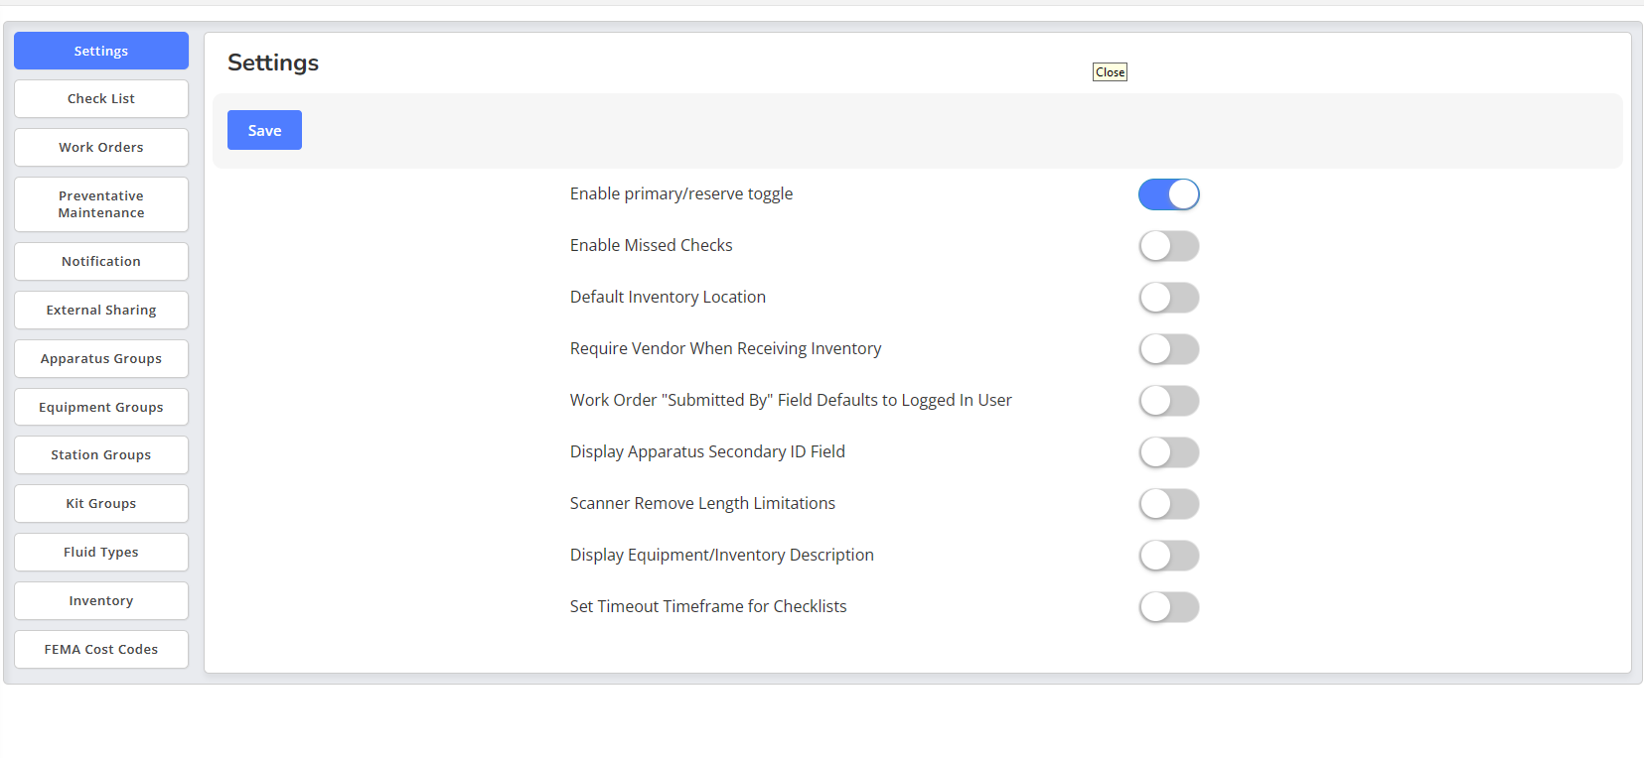Screen dimensions: 1644x758
Task: Select Preventative Maintenance sidebar item
Action: 101,204
